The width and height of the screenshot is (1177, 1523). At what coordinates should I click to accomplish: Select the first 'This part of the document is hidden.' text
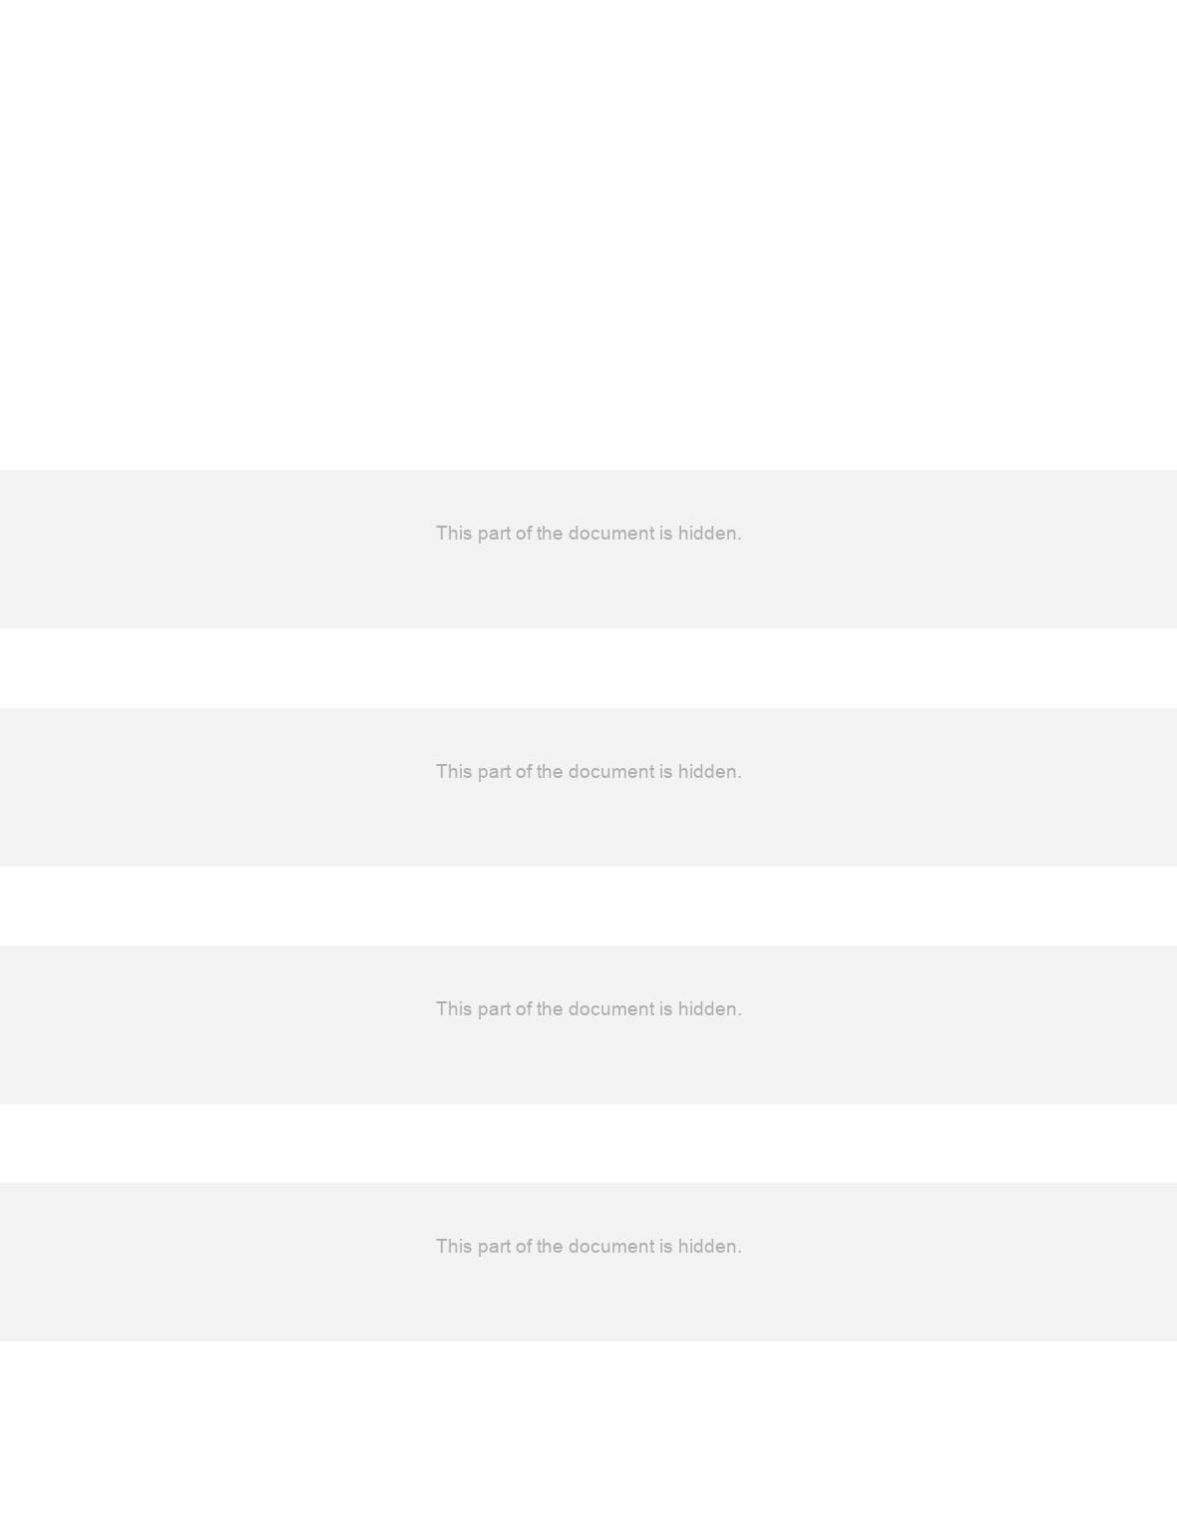point(588,534)
